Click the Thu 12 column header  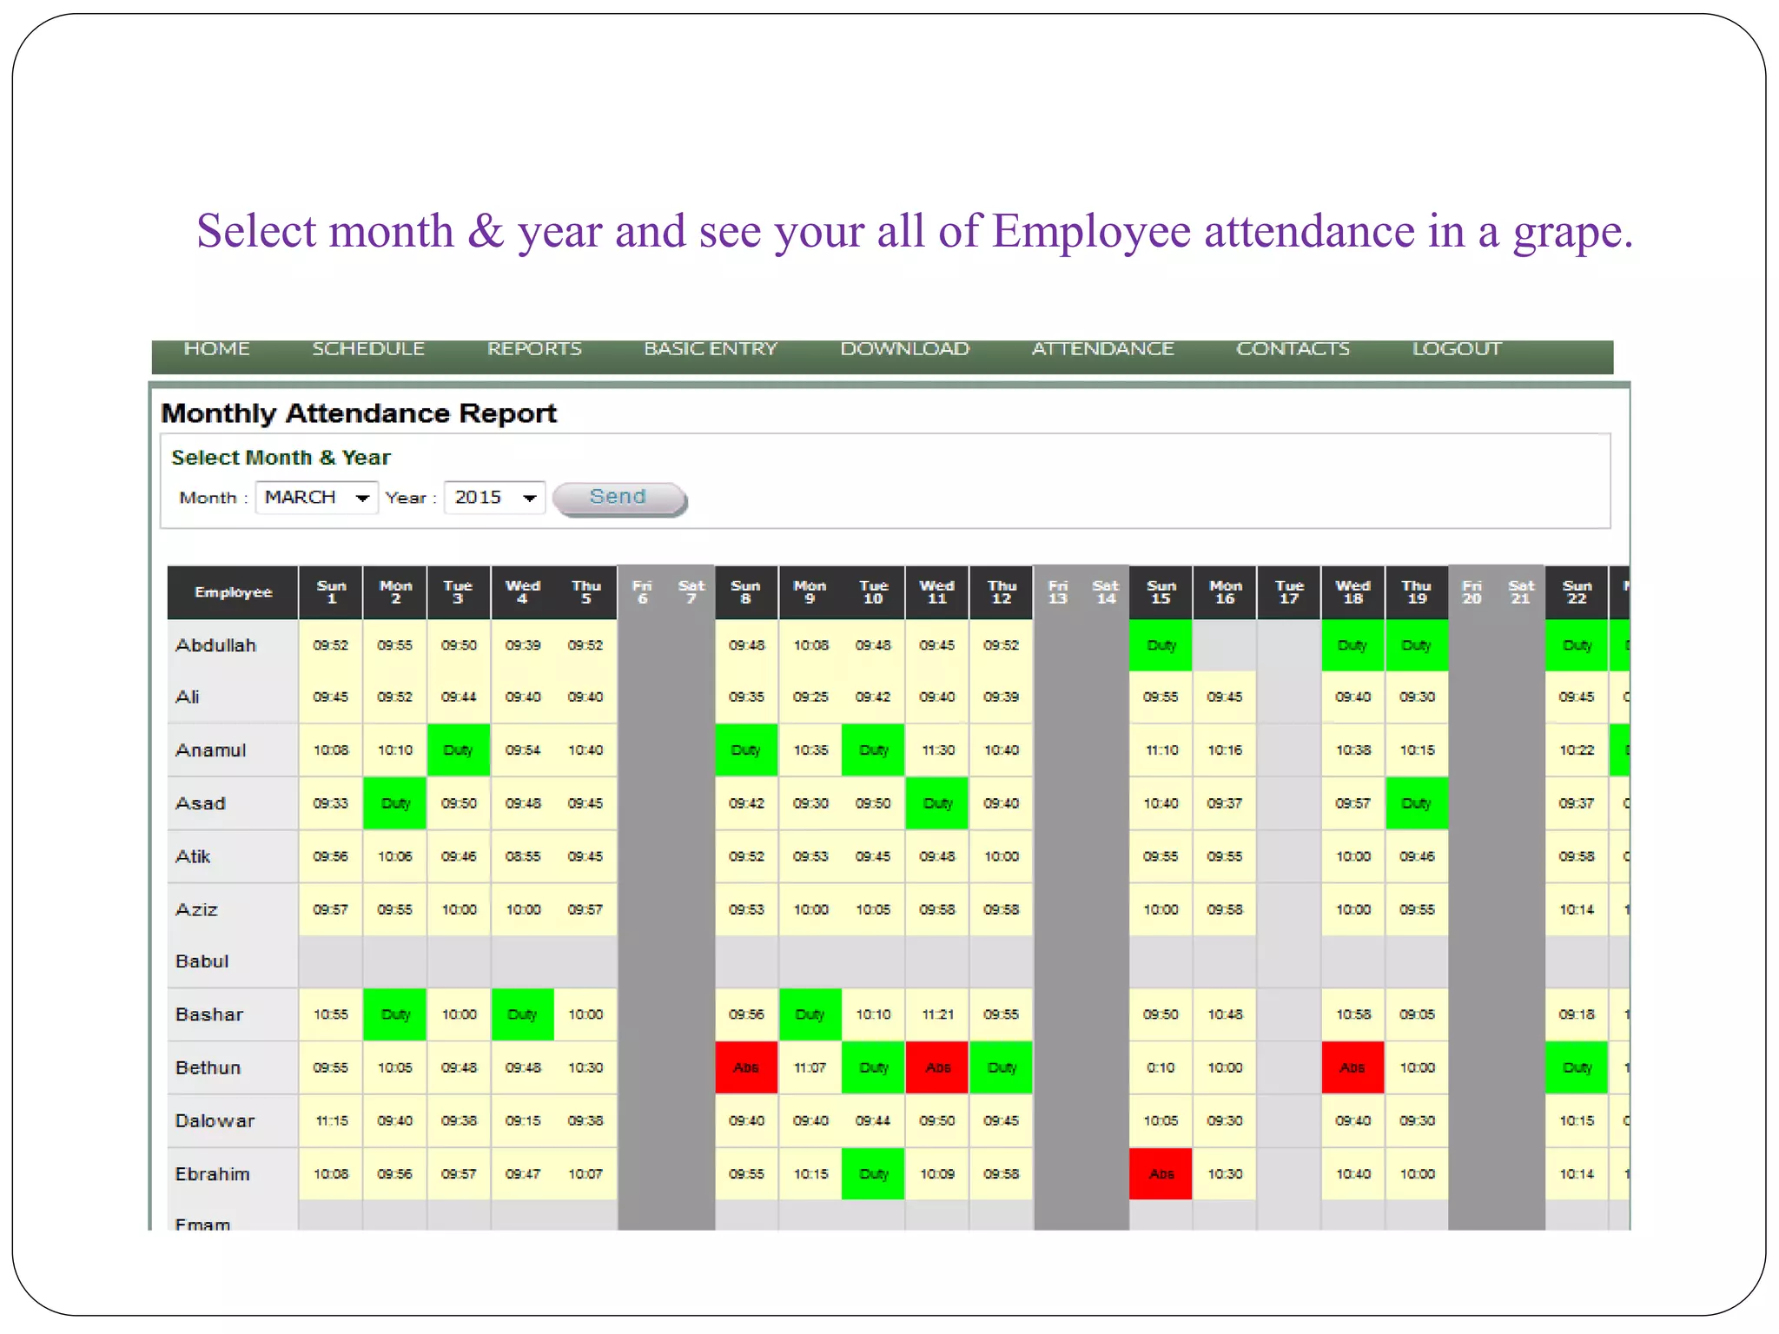pyautogui.click(x=1002, y=592)
